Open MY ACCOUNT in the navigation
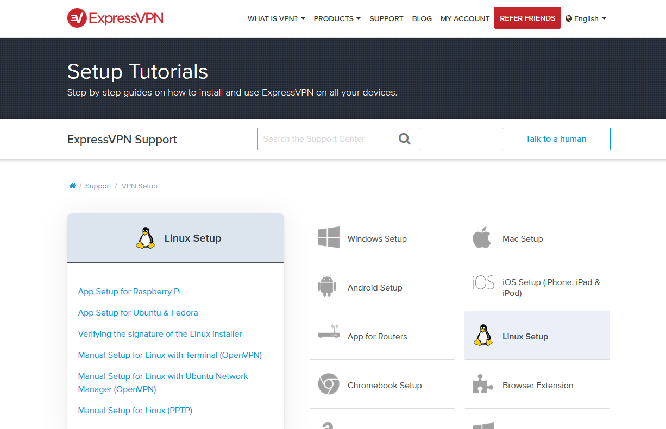 465,18
